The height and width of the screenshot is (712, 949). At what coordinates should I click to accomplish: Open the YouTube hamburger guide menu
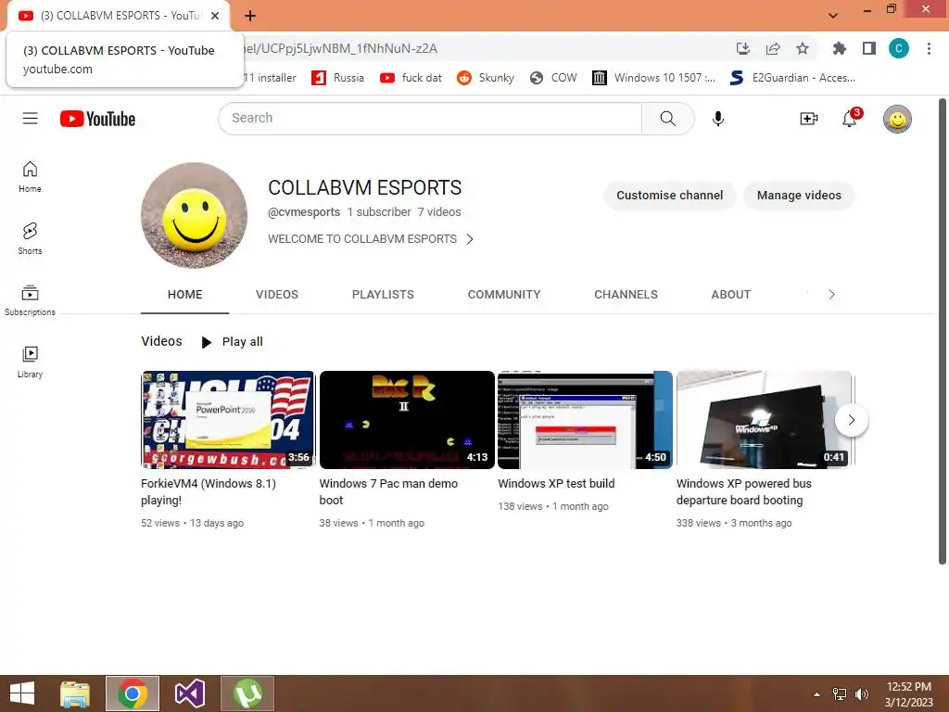click(30, 118)
